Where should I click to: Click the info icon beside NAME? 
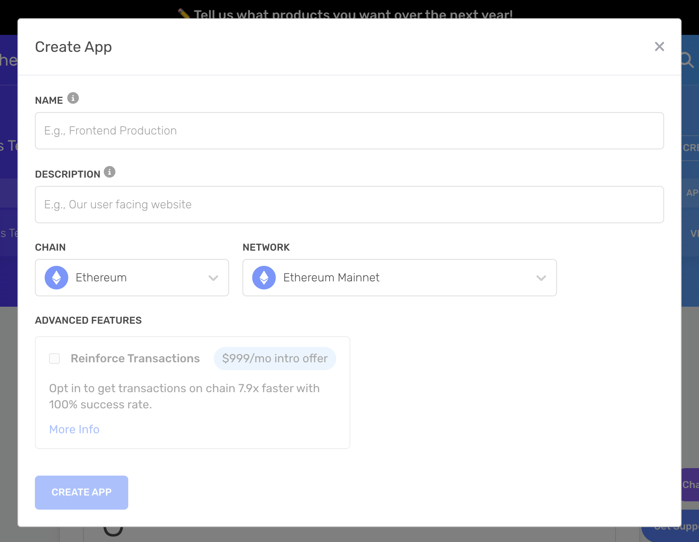[73, 98]
